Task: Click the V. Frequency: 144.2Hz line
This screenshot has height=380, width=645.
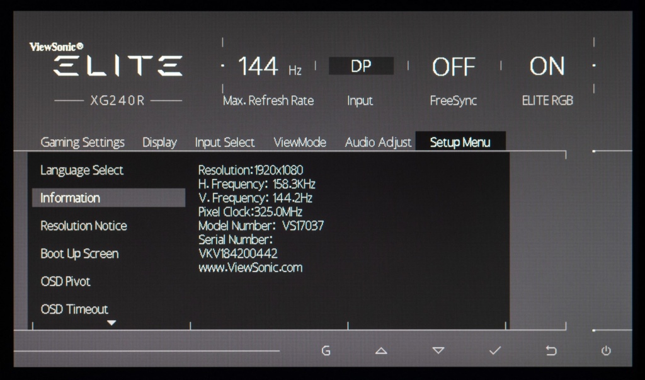Action: click(x=256, y=198)
